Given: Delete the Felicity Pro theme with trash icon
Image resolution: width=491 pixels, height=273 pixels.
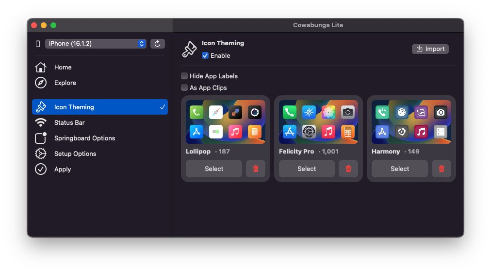Looking at the screenshot, I should coord(348,169).
